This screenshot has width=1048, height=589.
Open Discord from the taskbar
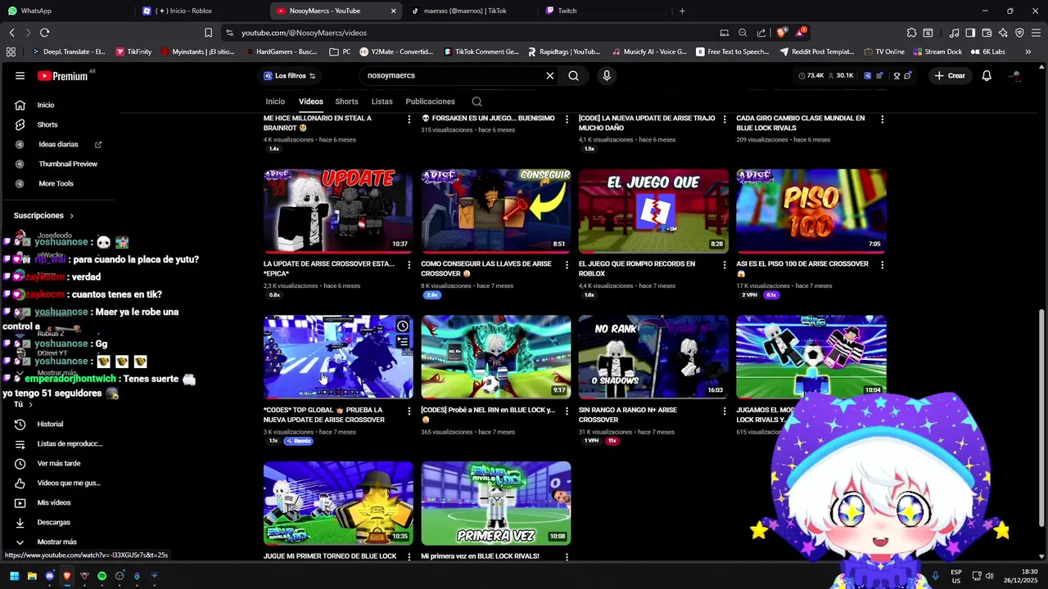tap(49, 576)
